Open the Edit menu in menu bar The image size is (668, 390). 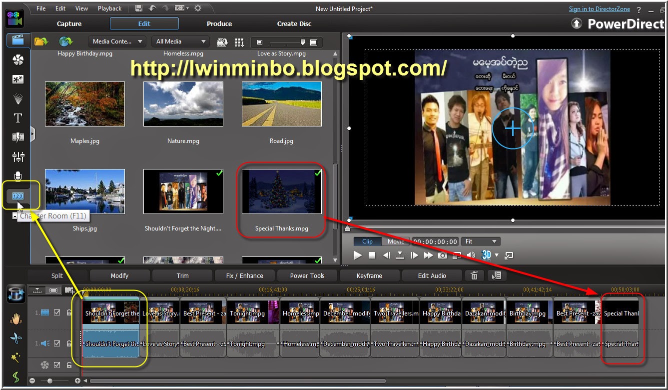click(x=60, y=8)
